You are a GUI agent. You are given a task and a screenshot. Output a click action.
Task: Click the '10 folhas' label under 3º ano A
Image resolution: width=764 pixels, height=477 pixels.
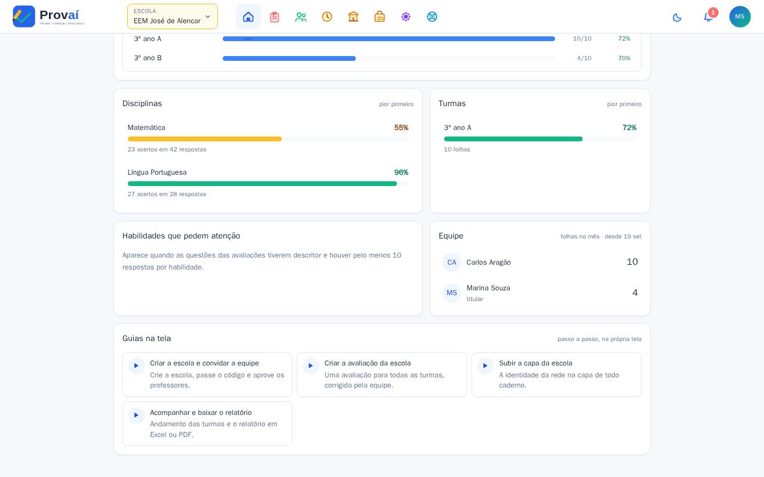457,150
